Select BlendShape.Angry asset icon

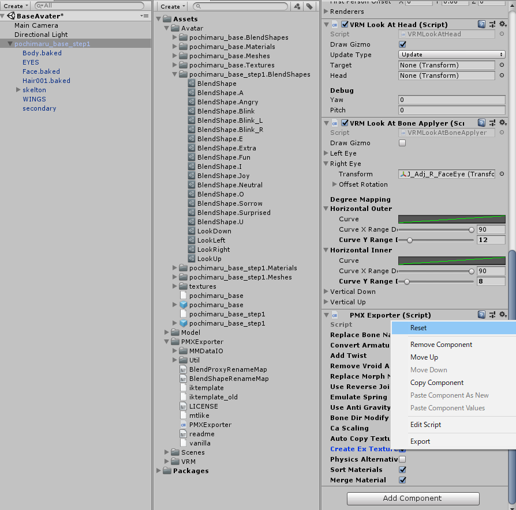tap(192, 102)
